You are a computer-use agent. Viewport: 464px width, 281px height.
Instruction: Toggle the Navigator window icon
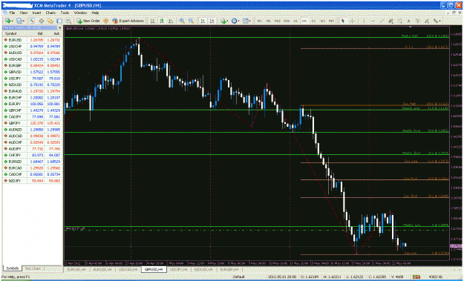(50, 21)
